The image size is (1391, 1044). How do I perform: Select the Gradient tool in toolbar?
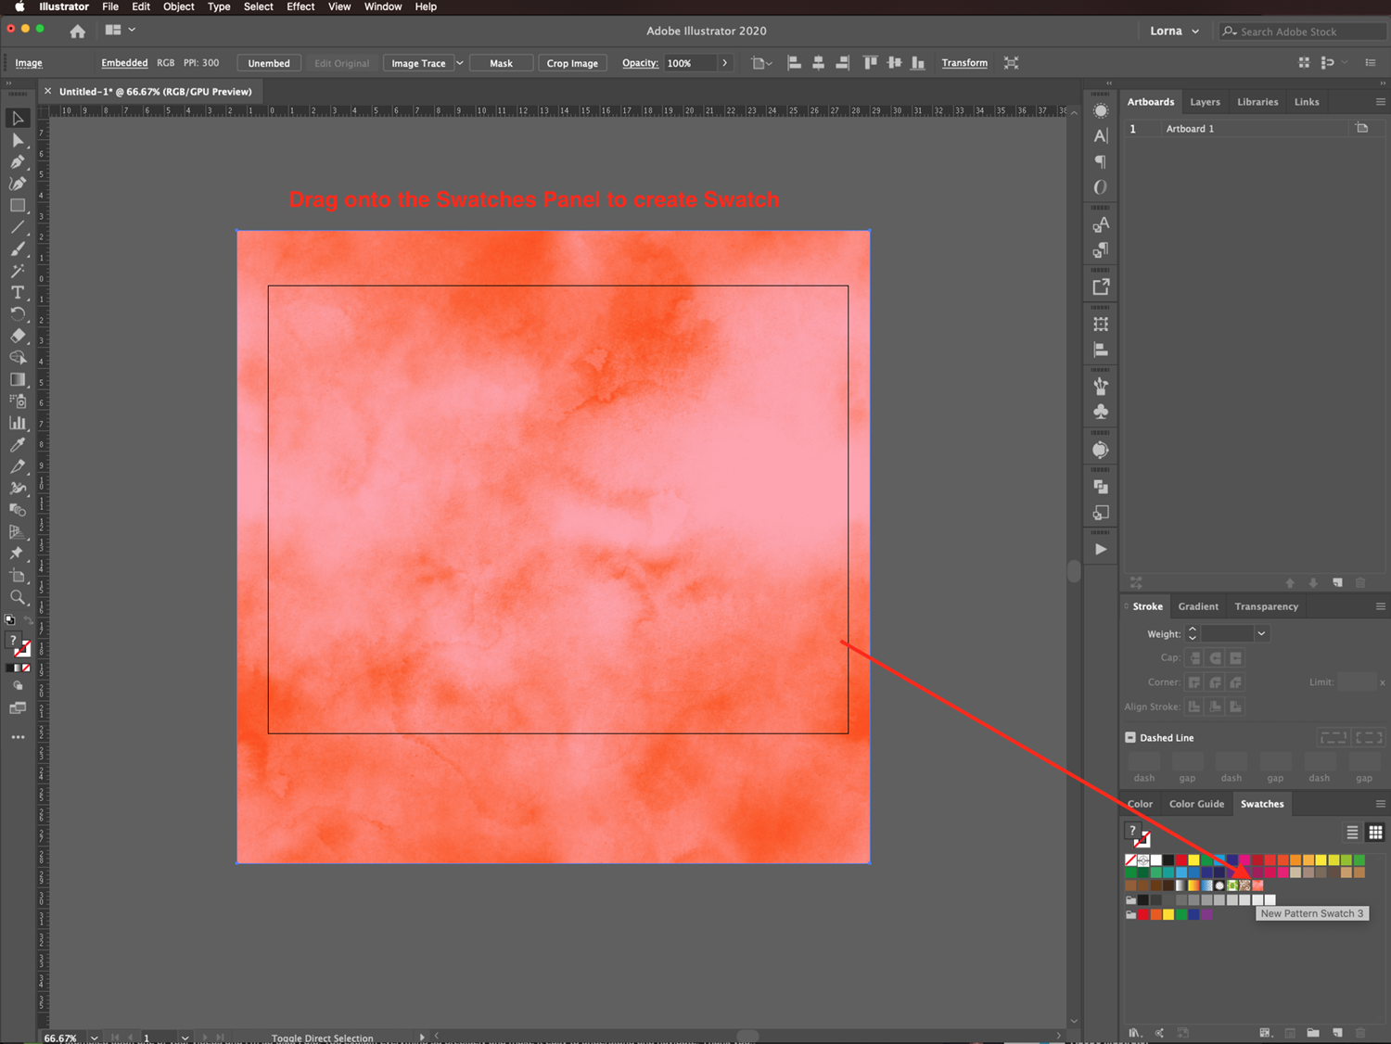click(18, 379)
